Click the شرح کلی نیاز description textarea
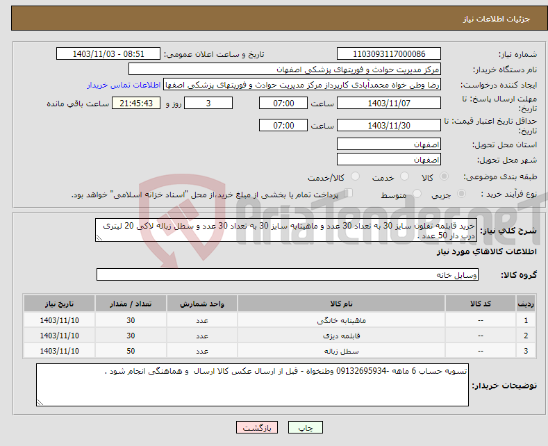This screenshot has height=446, width=548. [x=286, y=230]
